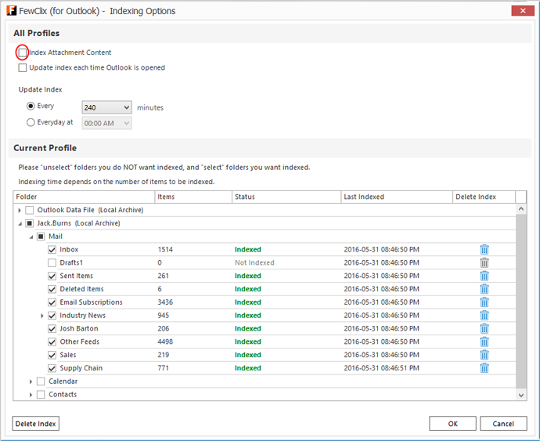This screenshot has width=540, height=441.
Task: Enable Index Attachment Content checkbox
Action: tap(23, 52)
